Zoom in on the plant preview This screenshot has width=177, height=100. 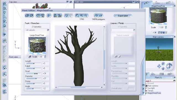82,16
